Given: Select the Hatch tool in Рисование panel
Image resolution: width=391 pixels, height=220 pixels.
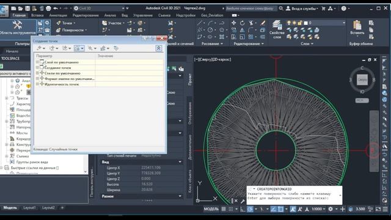Looking at the screenshot, I should click(x=221, y=37).
